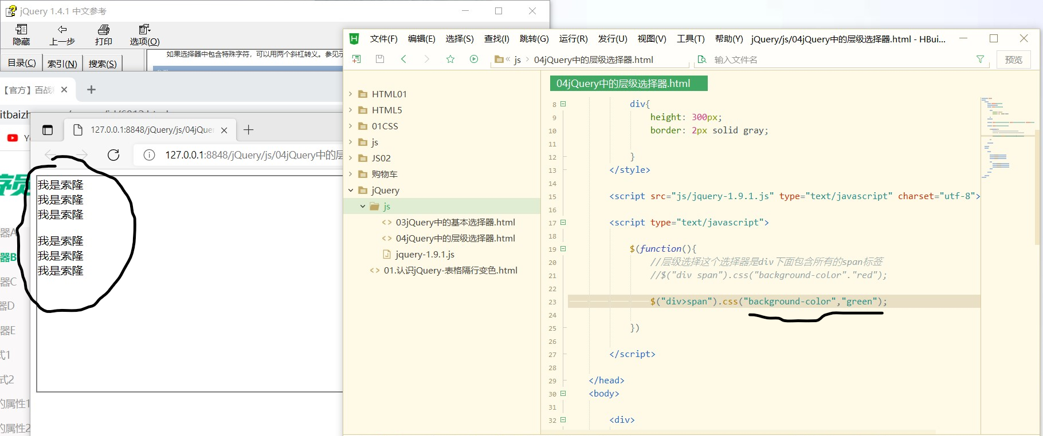Click code line 23 with div>span selector
The width and height of the screenshot is (1043, 436).
click(774, 302)
